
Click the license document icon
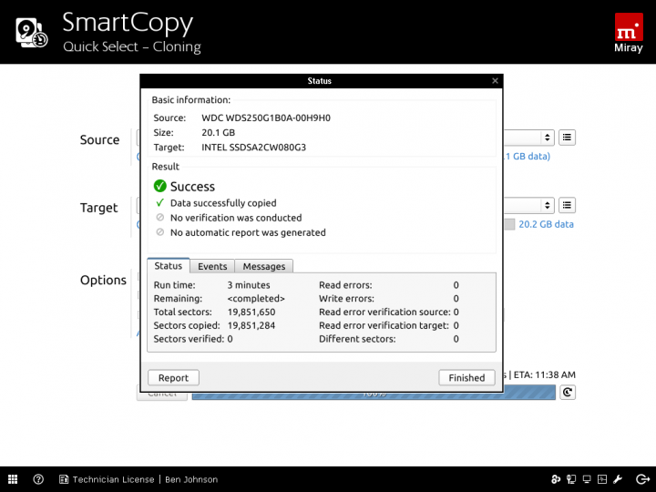pos(64,479)
